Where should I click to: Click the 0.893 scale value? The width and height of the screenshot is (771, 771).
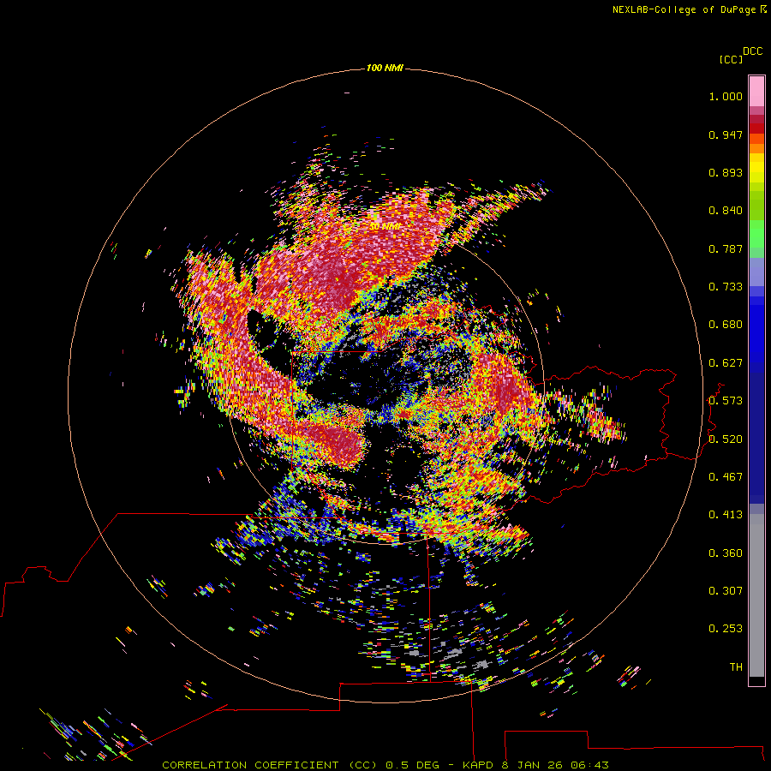point(726,172)
